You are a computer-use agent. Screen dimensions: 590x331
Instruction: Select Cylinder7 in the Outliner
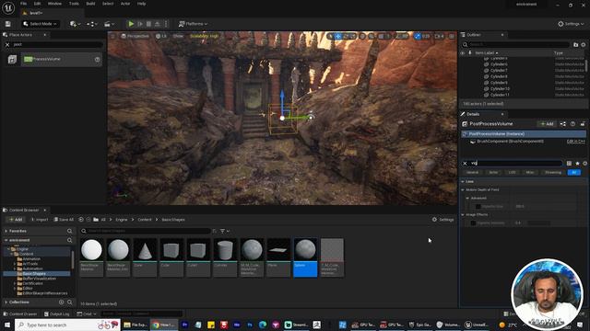click(x=499, y=70)
